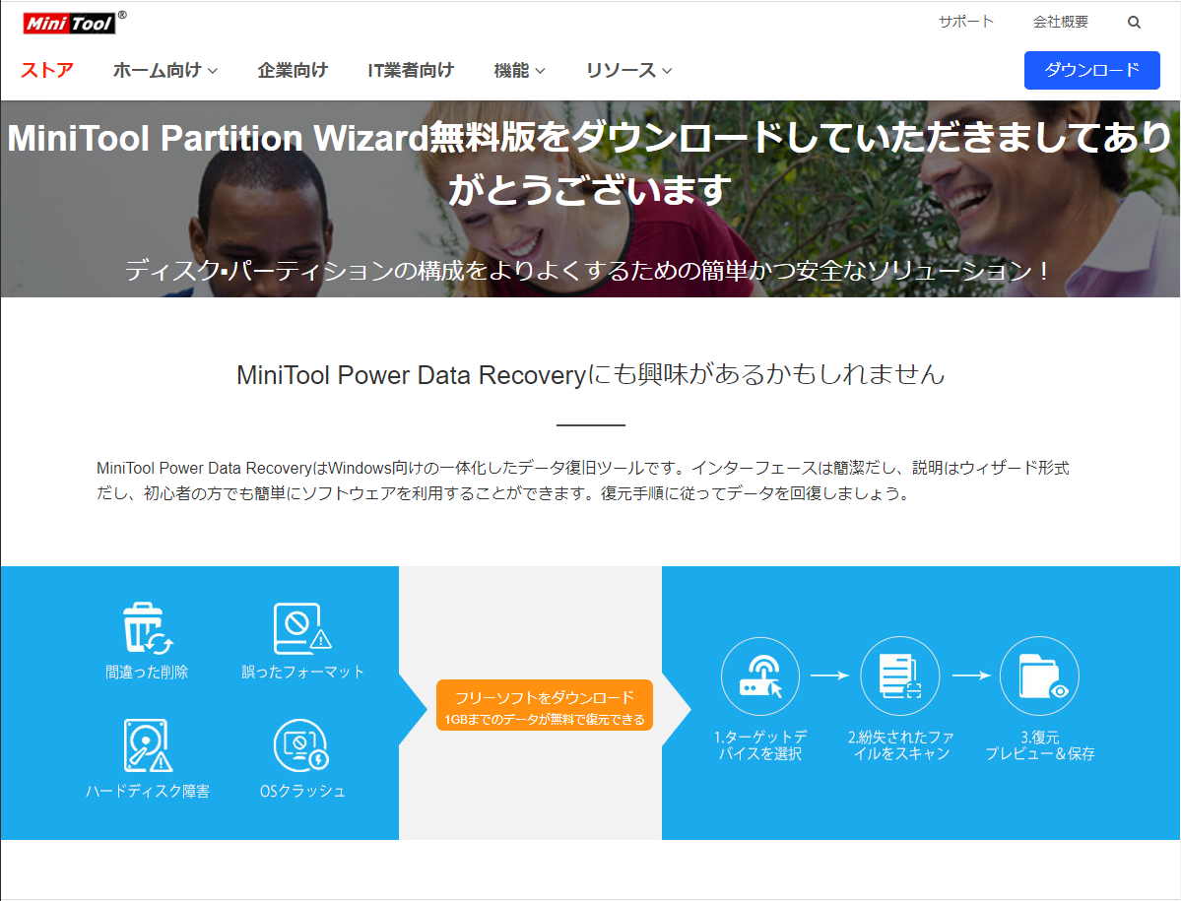
Task: Click the MiniTool logo
Action: (x=73, y=23)
